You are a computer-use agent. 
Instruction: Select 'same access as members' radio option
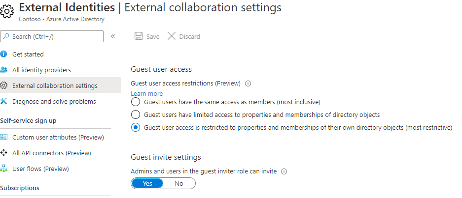click(136, 102)
